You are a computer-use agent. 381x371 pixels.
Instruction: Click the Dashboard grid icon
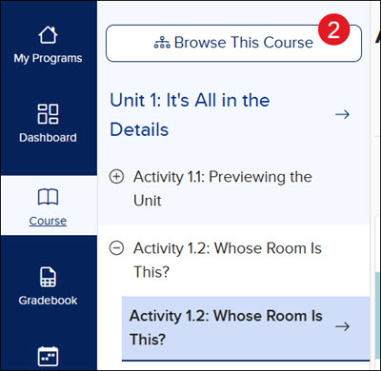point(48,113)
